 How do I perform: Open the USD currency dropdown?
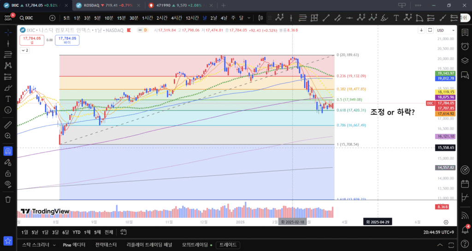[x=446, y=30]
